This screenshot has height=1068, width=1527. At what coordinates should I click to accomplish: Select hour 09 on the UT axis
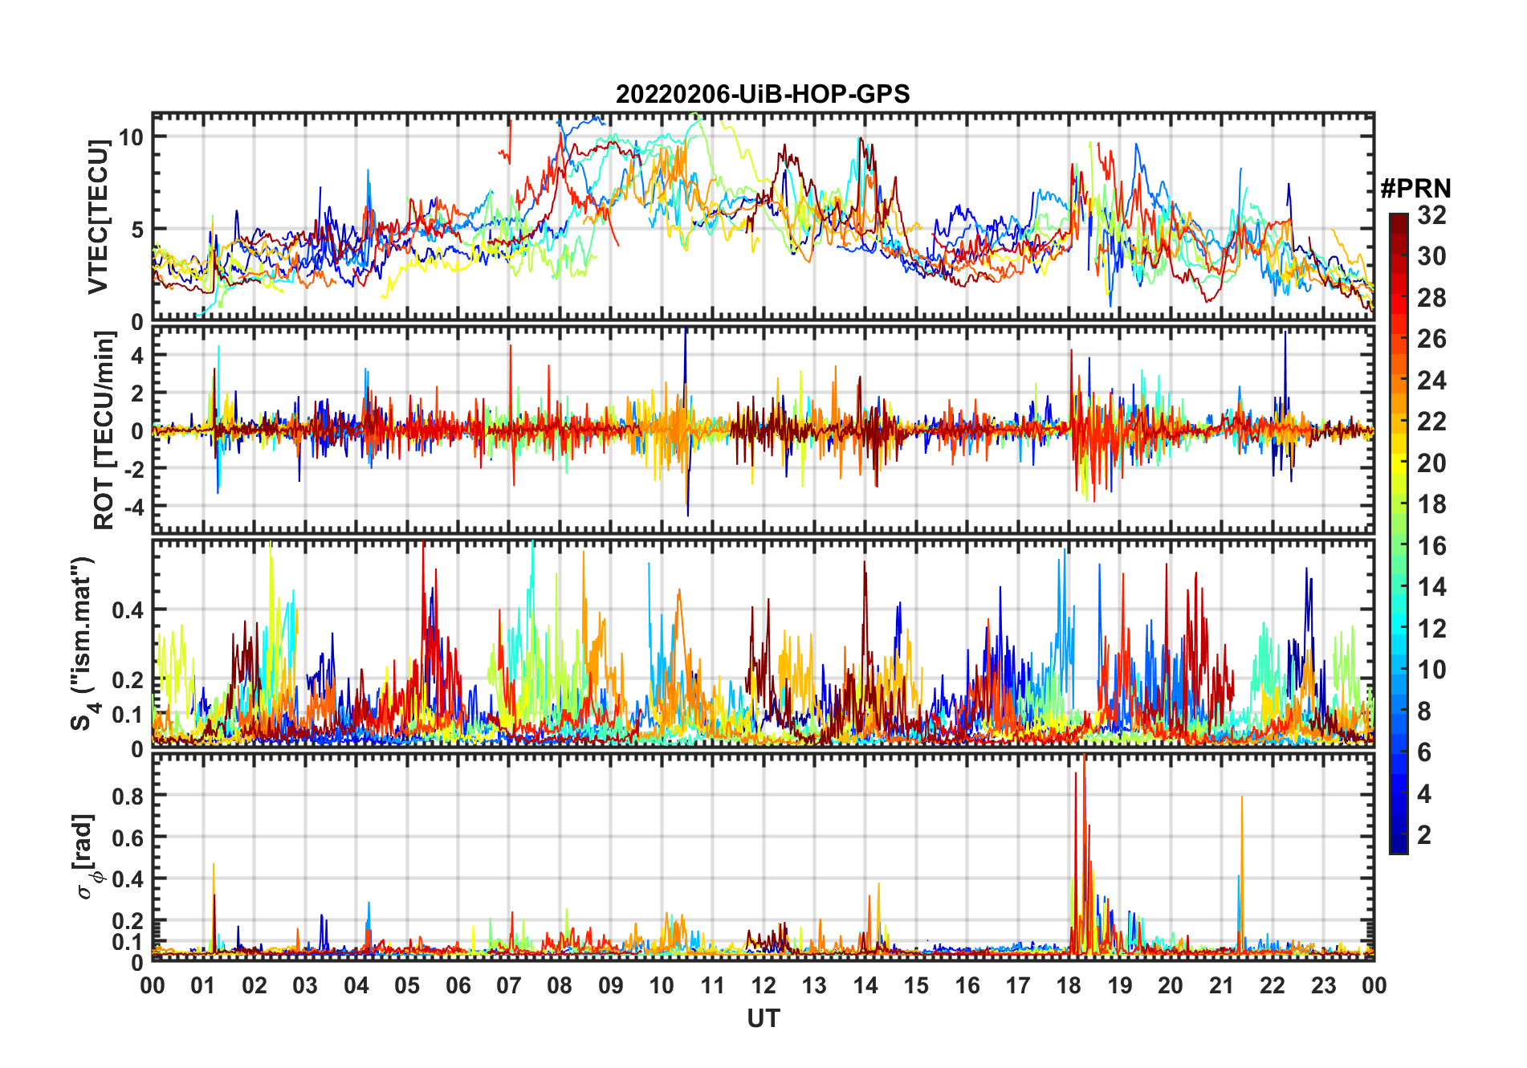pos(611,985)
